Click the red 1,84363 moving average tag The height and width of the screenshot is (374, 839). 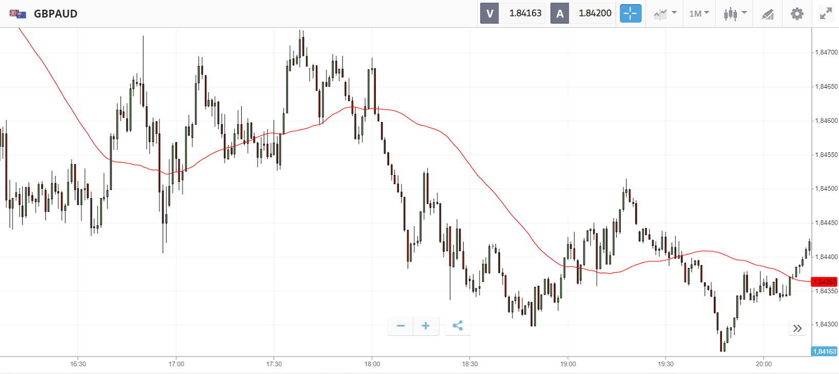click(x=824, y=282)
